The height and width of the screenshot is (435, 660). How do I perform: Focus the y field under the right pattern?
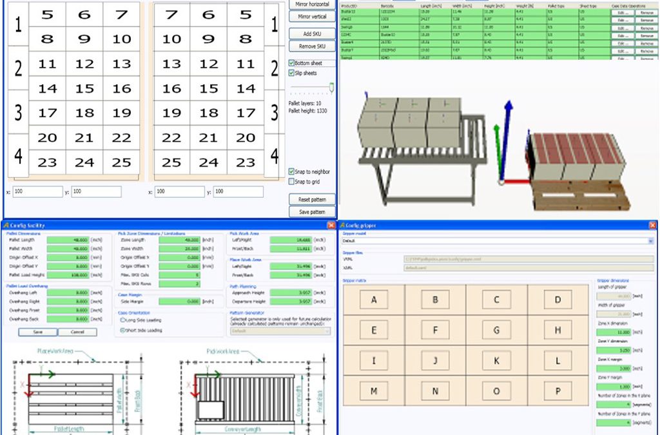point(238,192)
